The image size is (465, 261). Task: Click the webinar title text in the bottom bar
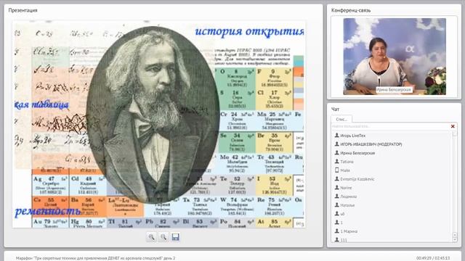pyautogui.click(x=95, y=258)
